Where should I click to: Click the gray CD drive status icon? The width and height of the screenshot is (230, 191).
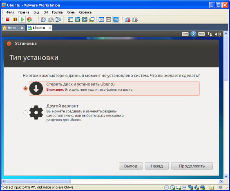coord(166,187)
